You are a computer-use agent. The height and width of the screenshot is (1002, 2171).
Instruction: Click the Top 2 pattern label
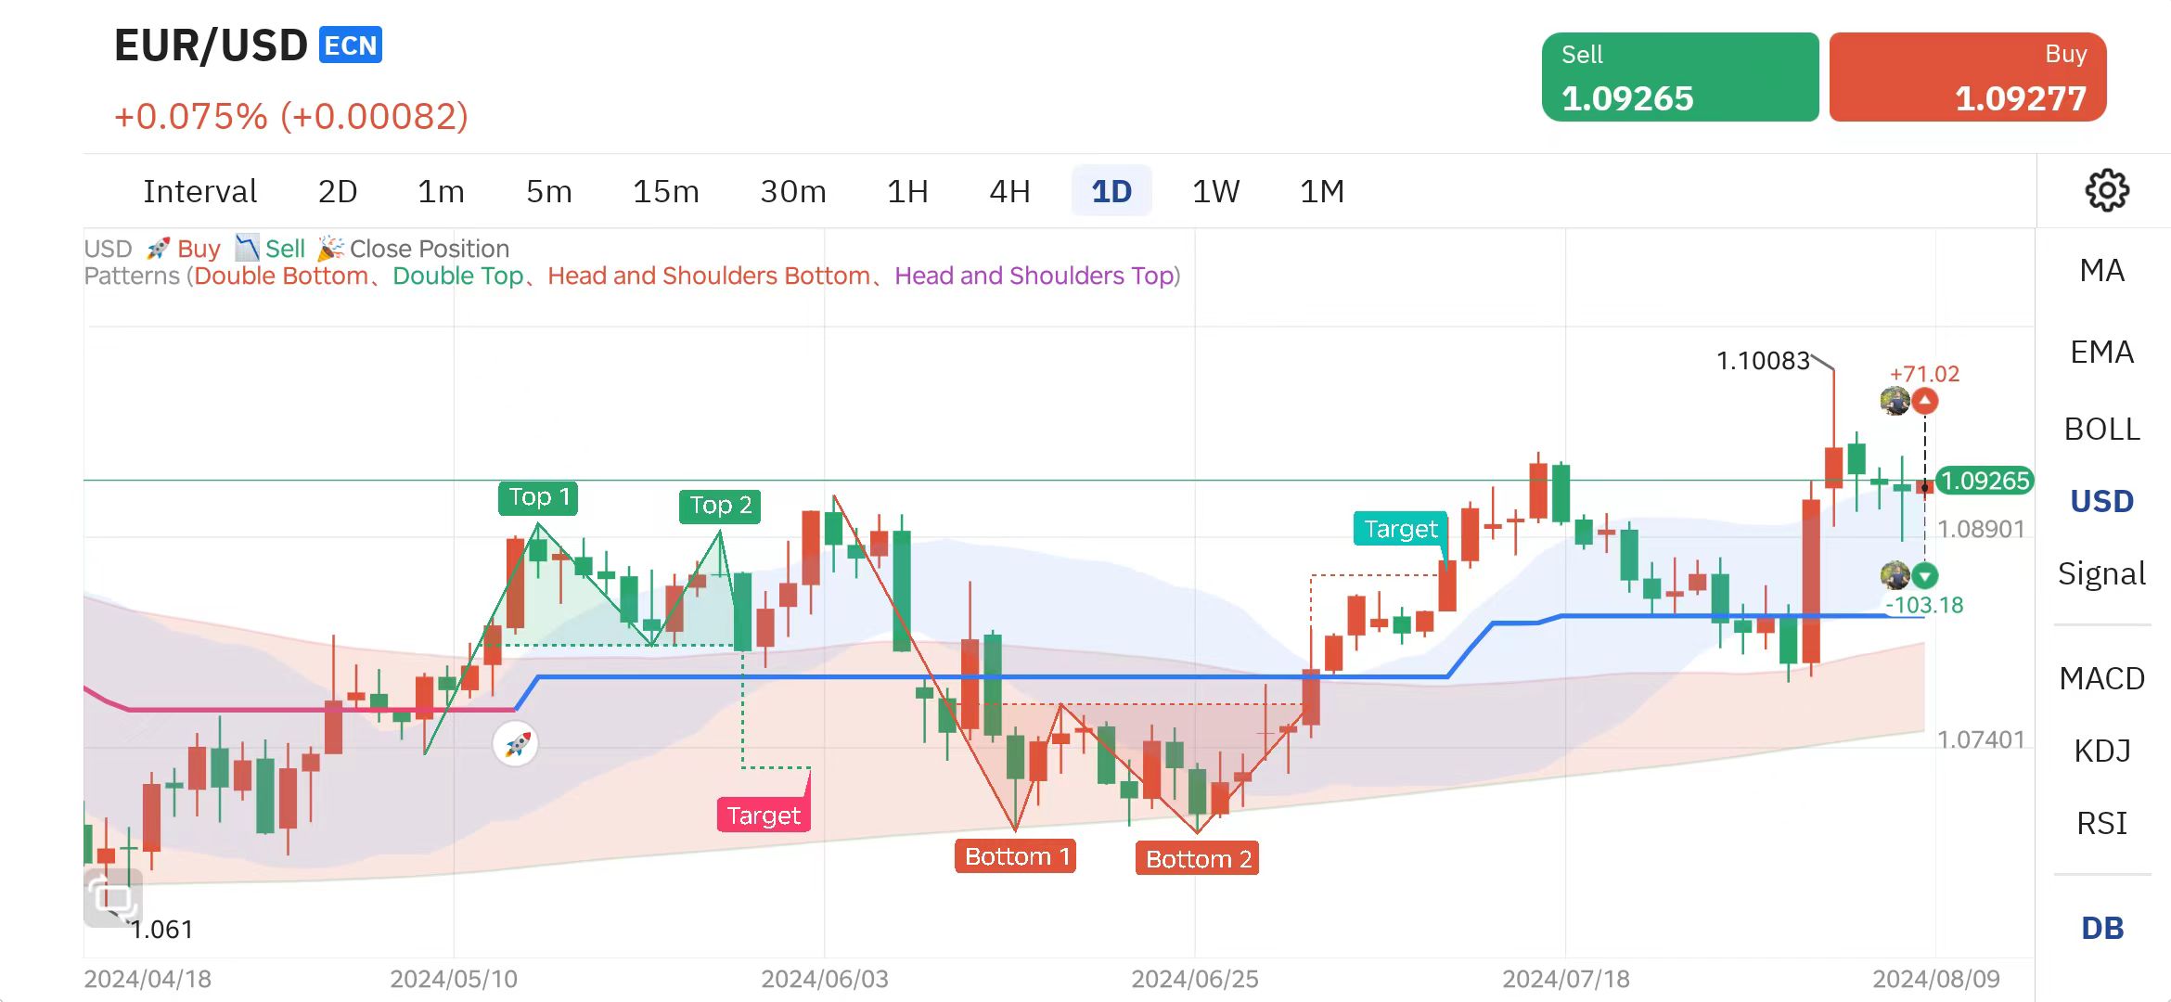(x=720, y=506)
